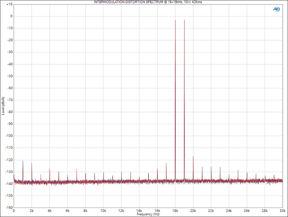
Task: Click the "Frequency (Hz)" x-axis label
Action: pos(148,214)
